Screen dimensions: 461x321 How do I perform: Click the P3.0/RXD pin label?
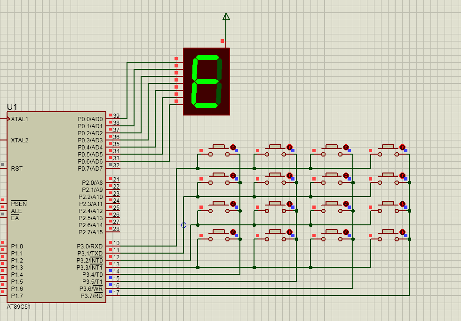[90, 247]
